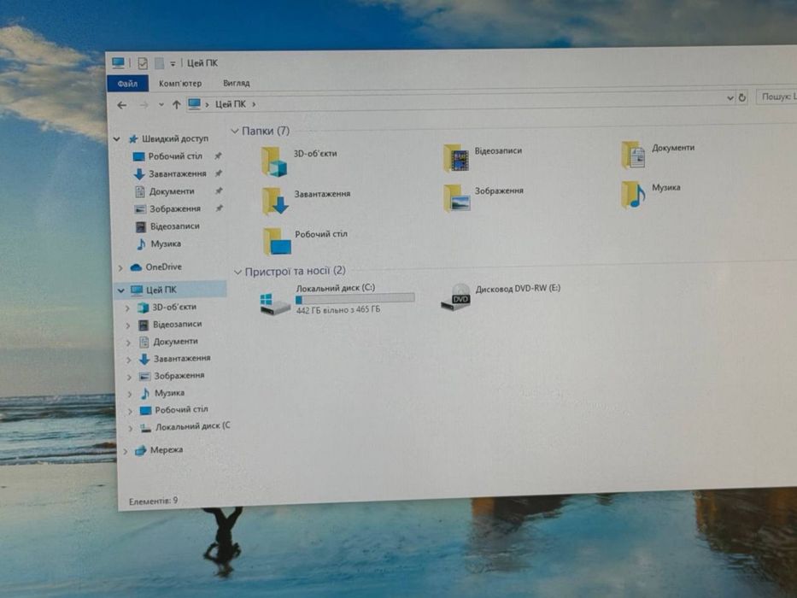Viewport: 797px width, 598px height.
Task: Expand Завантаження node under Цей ПК
Action: (x=129, y=360)
